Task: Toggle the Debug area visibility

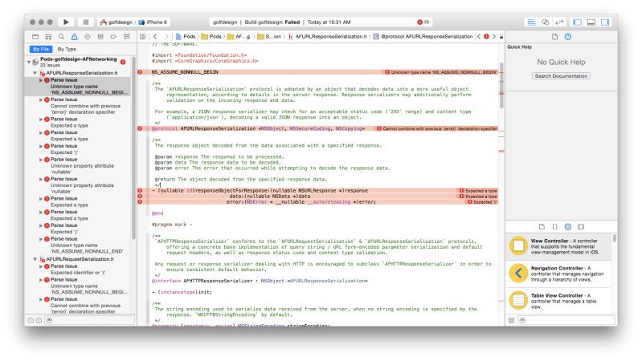Action: [591, 22]
